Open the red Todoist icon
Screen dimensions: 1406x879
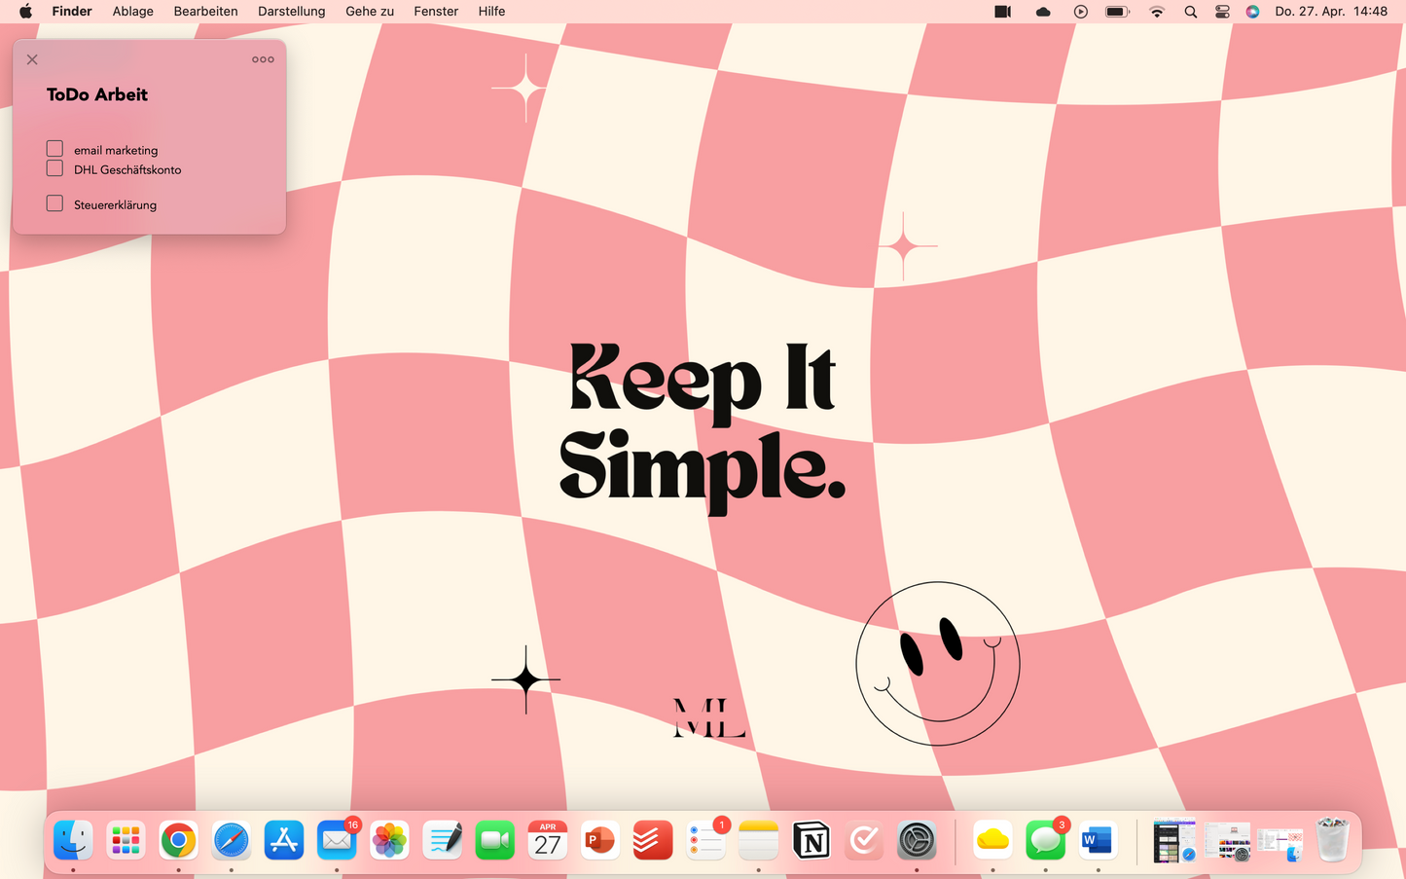[653, 840]
